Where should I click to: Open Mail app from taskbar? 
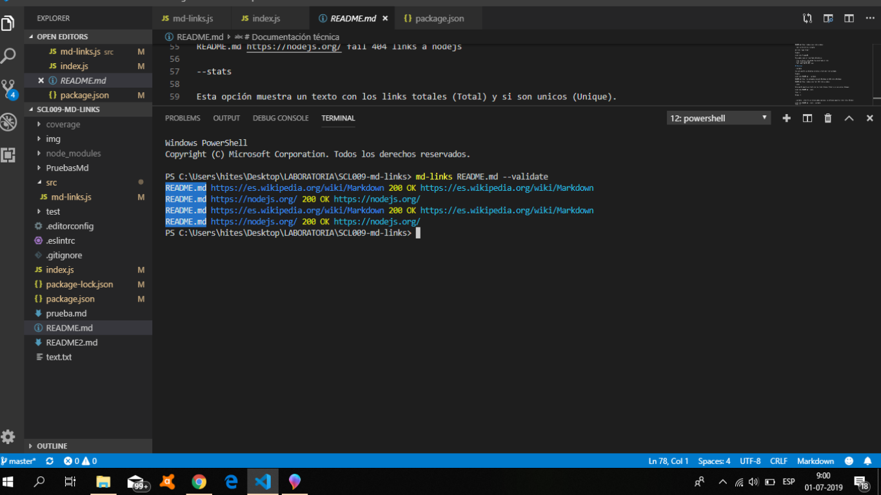[137, 482]
